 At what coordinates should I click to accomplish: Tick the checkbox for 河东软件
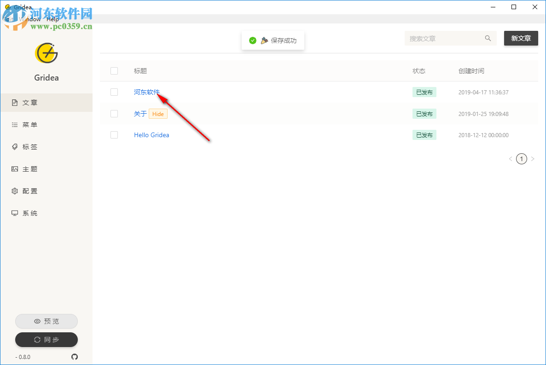114,92
